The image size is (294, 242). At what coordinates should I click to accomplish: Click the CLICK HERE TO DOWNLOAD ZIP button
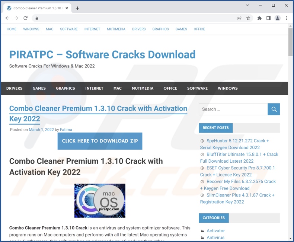(x=100, y=141)
